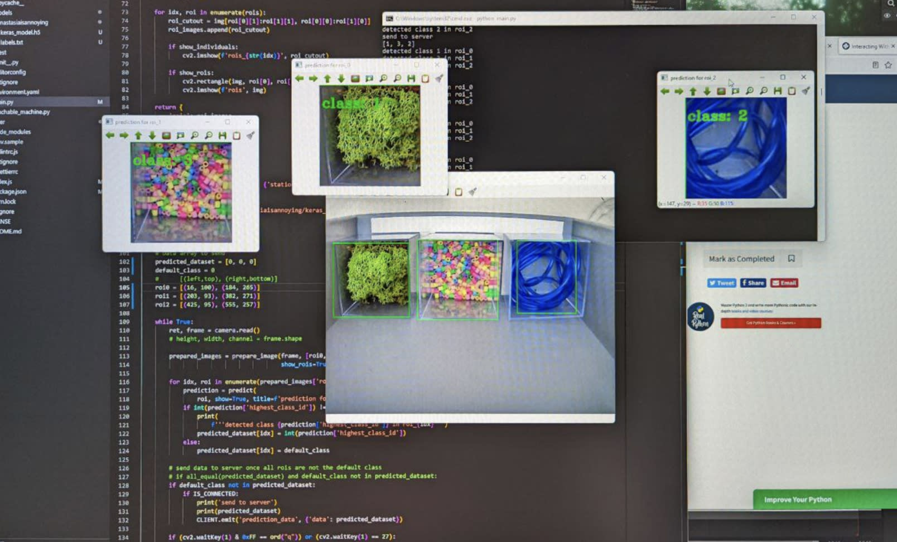Zoom in on the roi_2 prediction image
The width and height of the screenshot is (897, 542).
pos(749,91)
